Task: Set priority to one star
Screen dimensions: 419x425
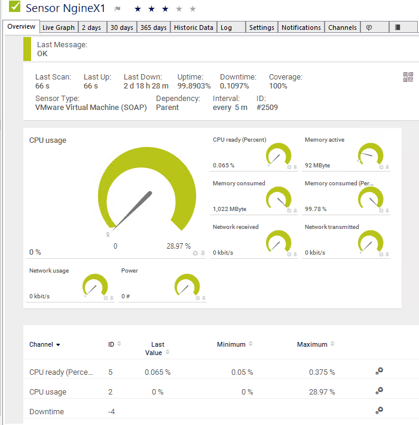Action: click(x=138, y=9)
